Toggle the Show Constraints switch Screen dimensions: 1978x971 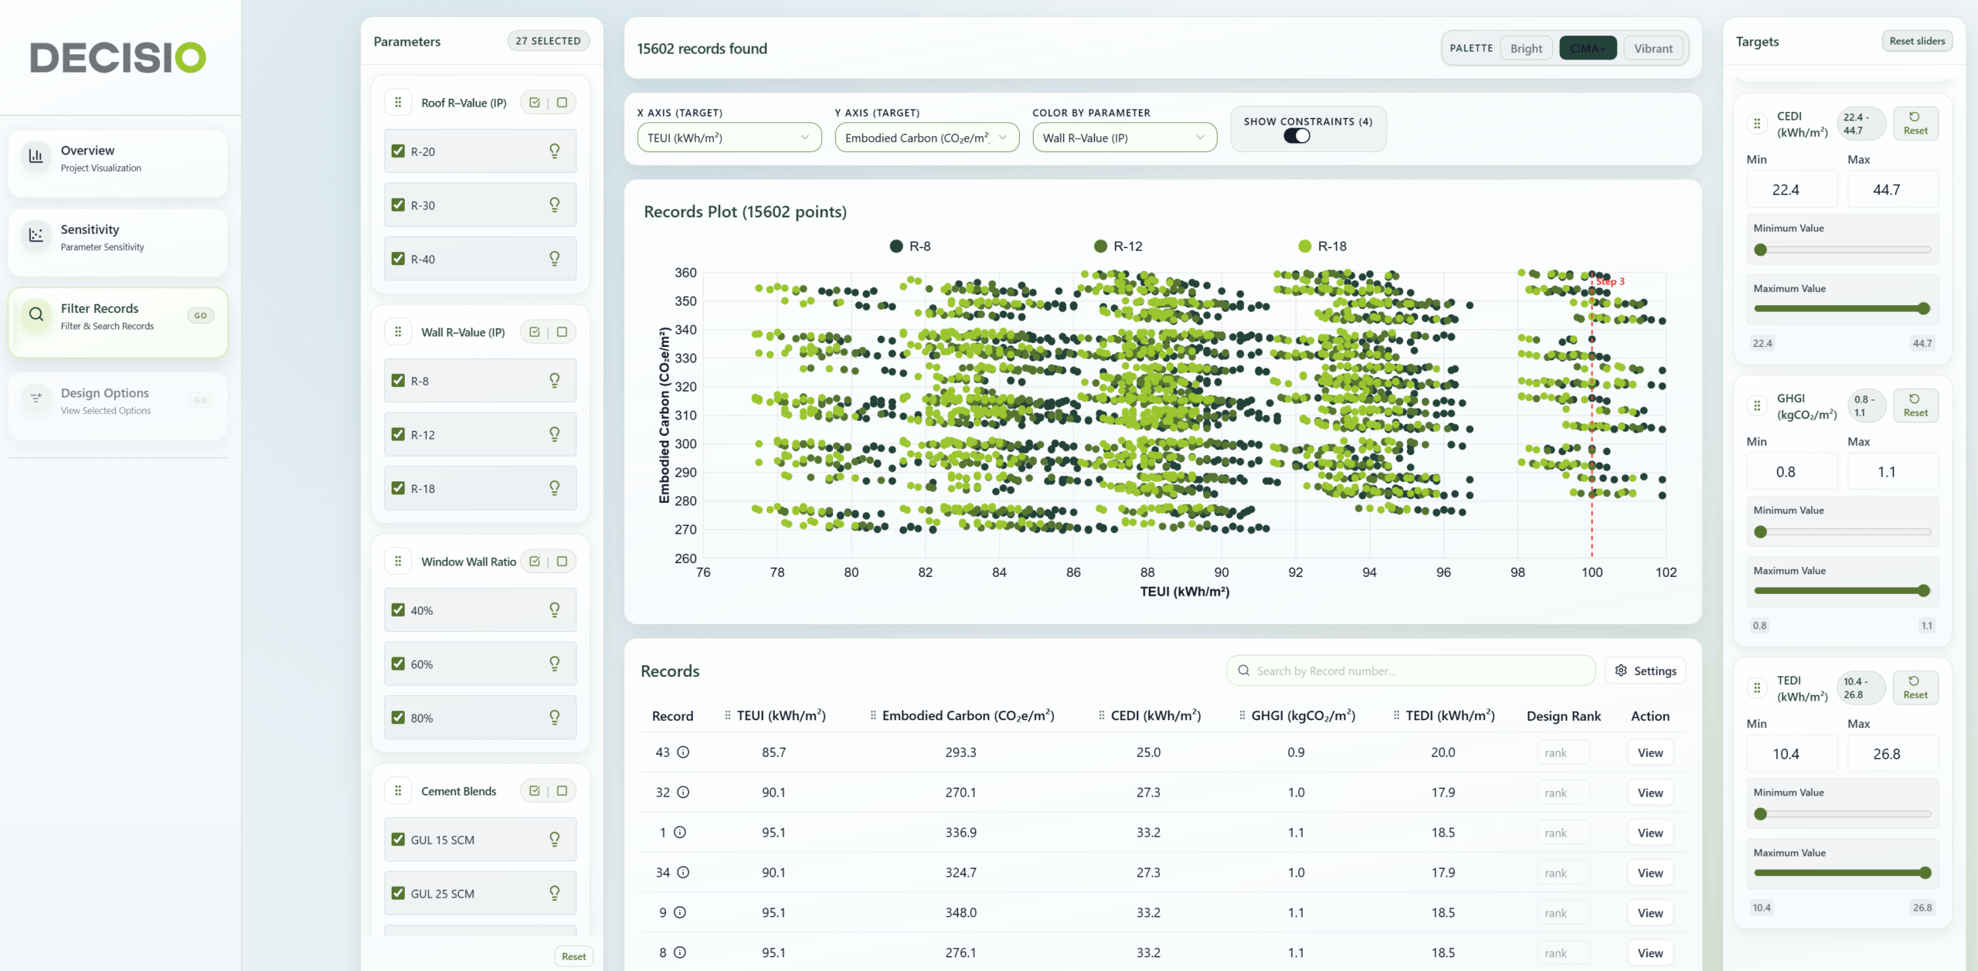click(1297, 136)
